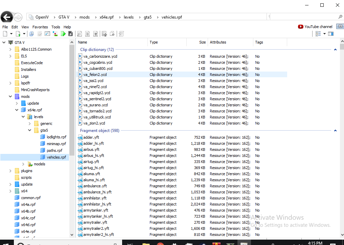The width and height of the screenshot is (344, 245).
Task: Open the Favorites menu
Action: click(40, 27)
